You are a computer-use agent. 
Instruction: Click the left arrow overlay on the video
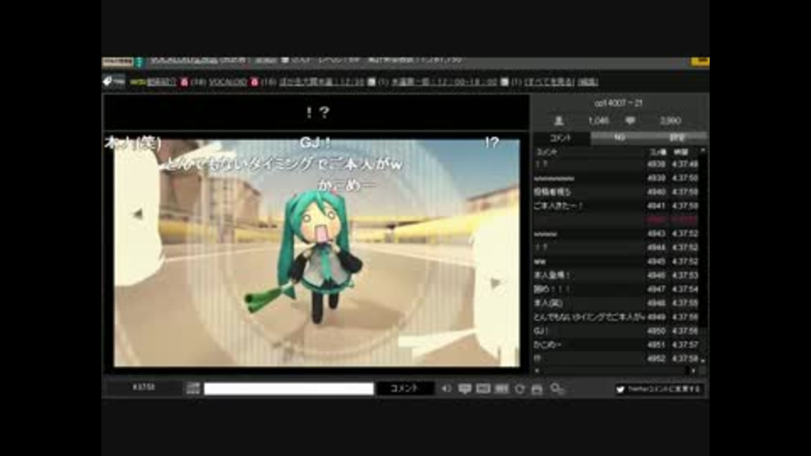click(x=137, y=214)
